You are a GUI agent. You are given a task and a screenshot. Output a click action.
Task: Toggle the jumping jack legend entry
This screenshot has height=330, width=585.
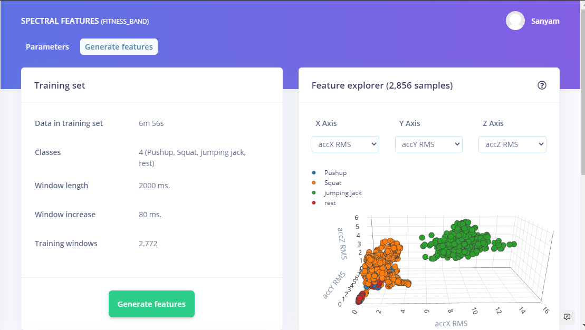[343, 193]
